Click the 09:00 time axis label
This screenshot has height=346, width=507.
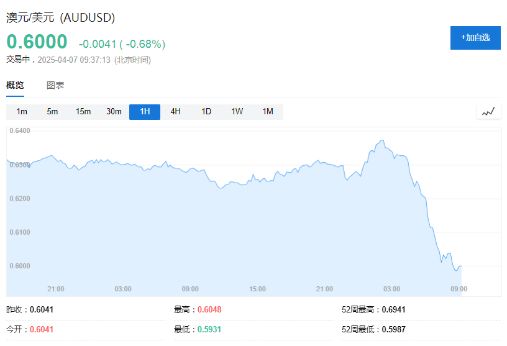pos(459,289)
